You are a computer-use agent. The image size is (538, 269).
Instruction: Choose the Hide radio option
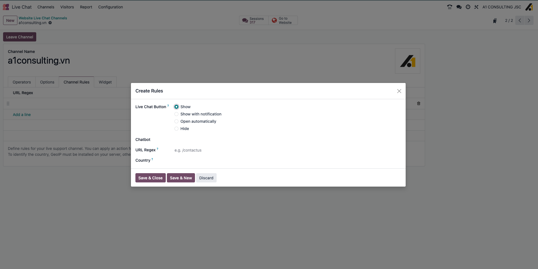point(176,129)
